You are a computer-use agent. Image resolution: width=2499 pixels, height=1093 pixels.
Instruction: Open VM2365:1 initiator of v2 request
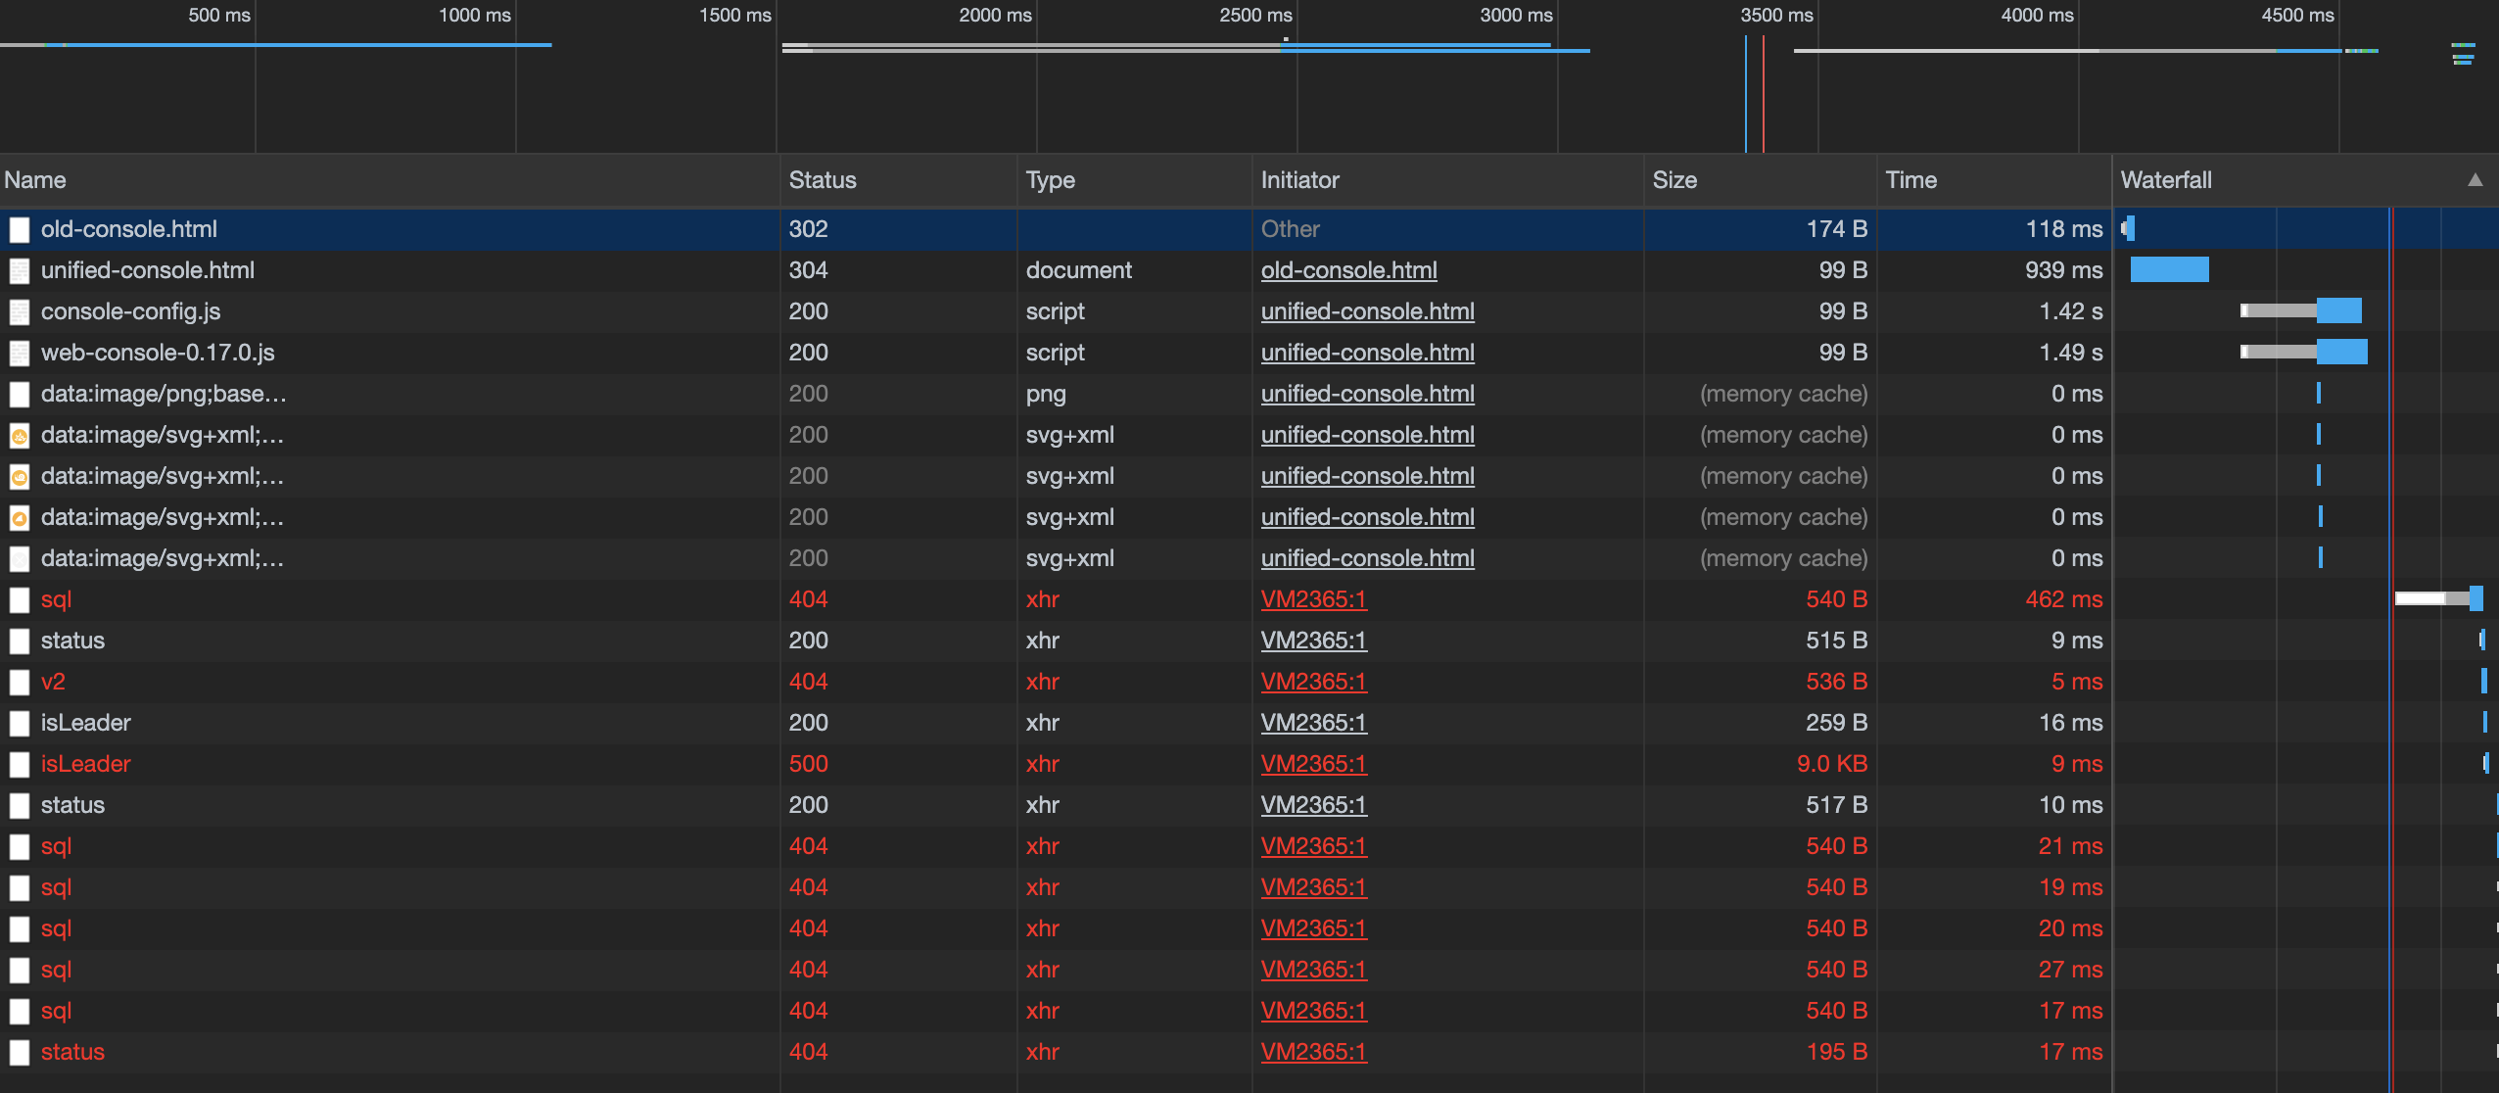tap(1313, 682)
